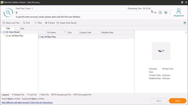Click the MiniTool app icon in titlebar
Image resolution: width=188 pixels, height=105 pixels.
point(2,2)
